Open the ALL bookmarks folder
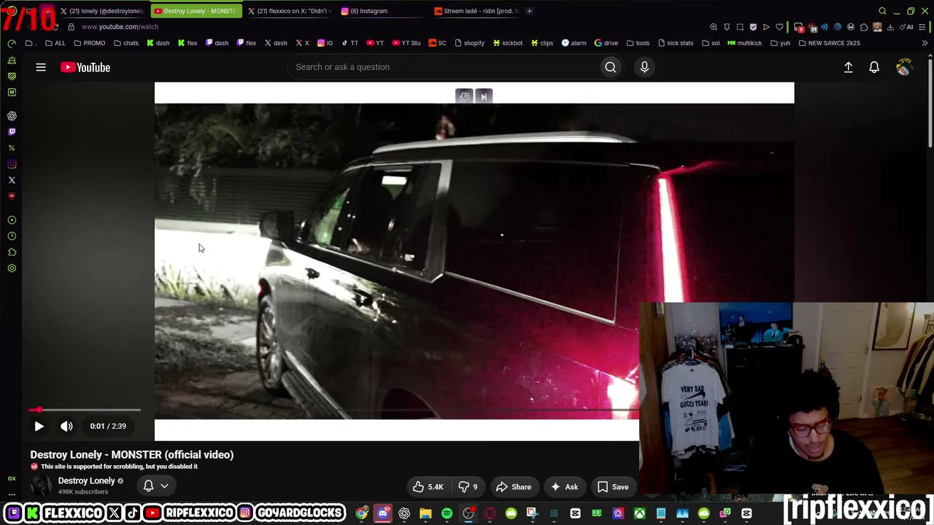This screenshot has width=934, height=525. click(55, 43)
